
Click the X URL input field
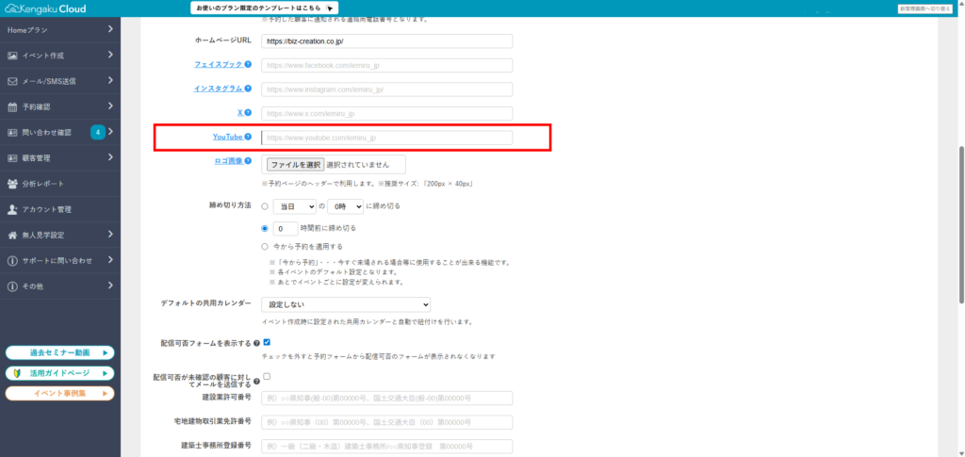387,114
